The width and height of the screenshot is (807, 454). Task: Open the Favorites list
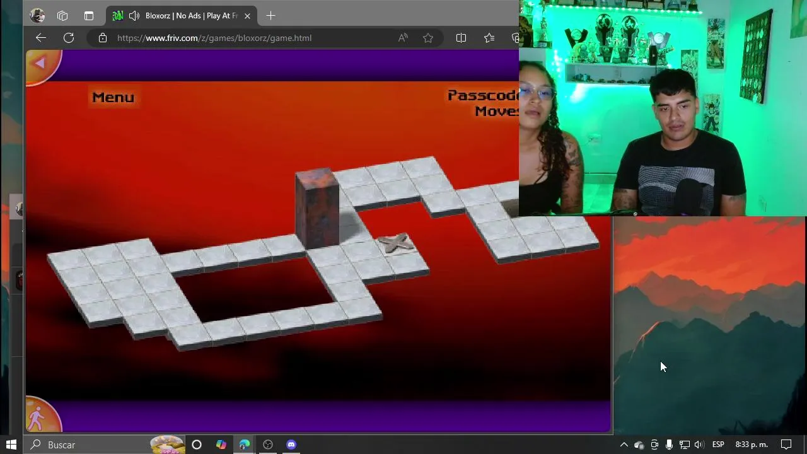(x=489, y=38)
